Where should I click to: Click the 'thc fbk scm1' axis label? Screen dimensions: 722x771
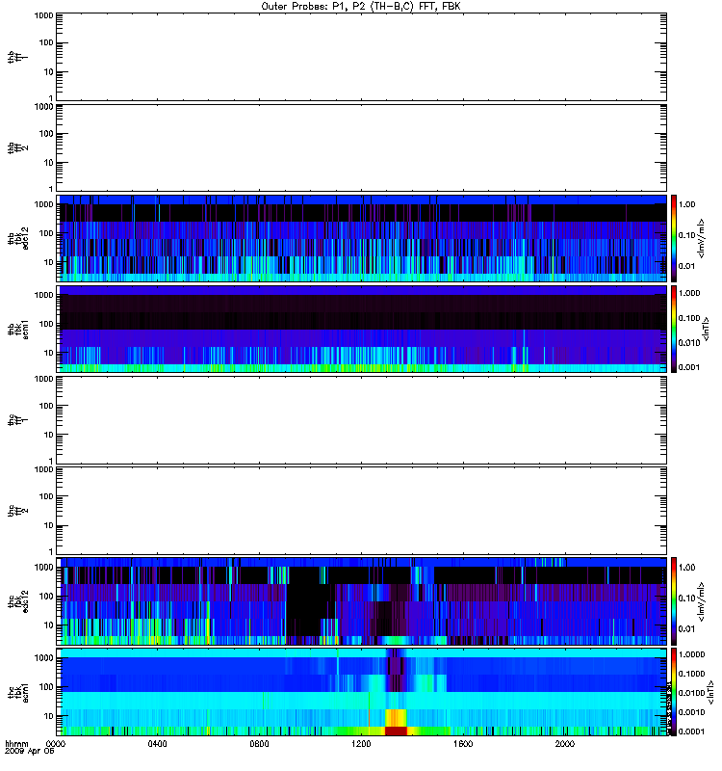pyautogui.click(x=18, y=692)
